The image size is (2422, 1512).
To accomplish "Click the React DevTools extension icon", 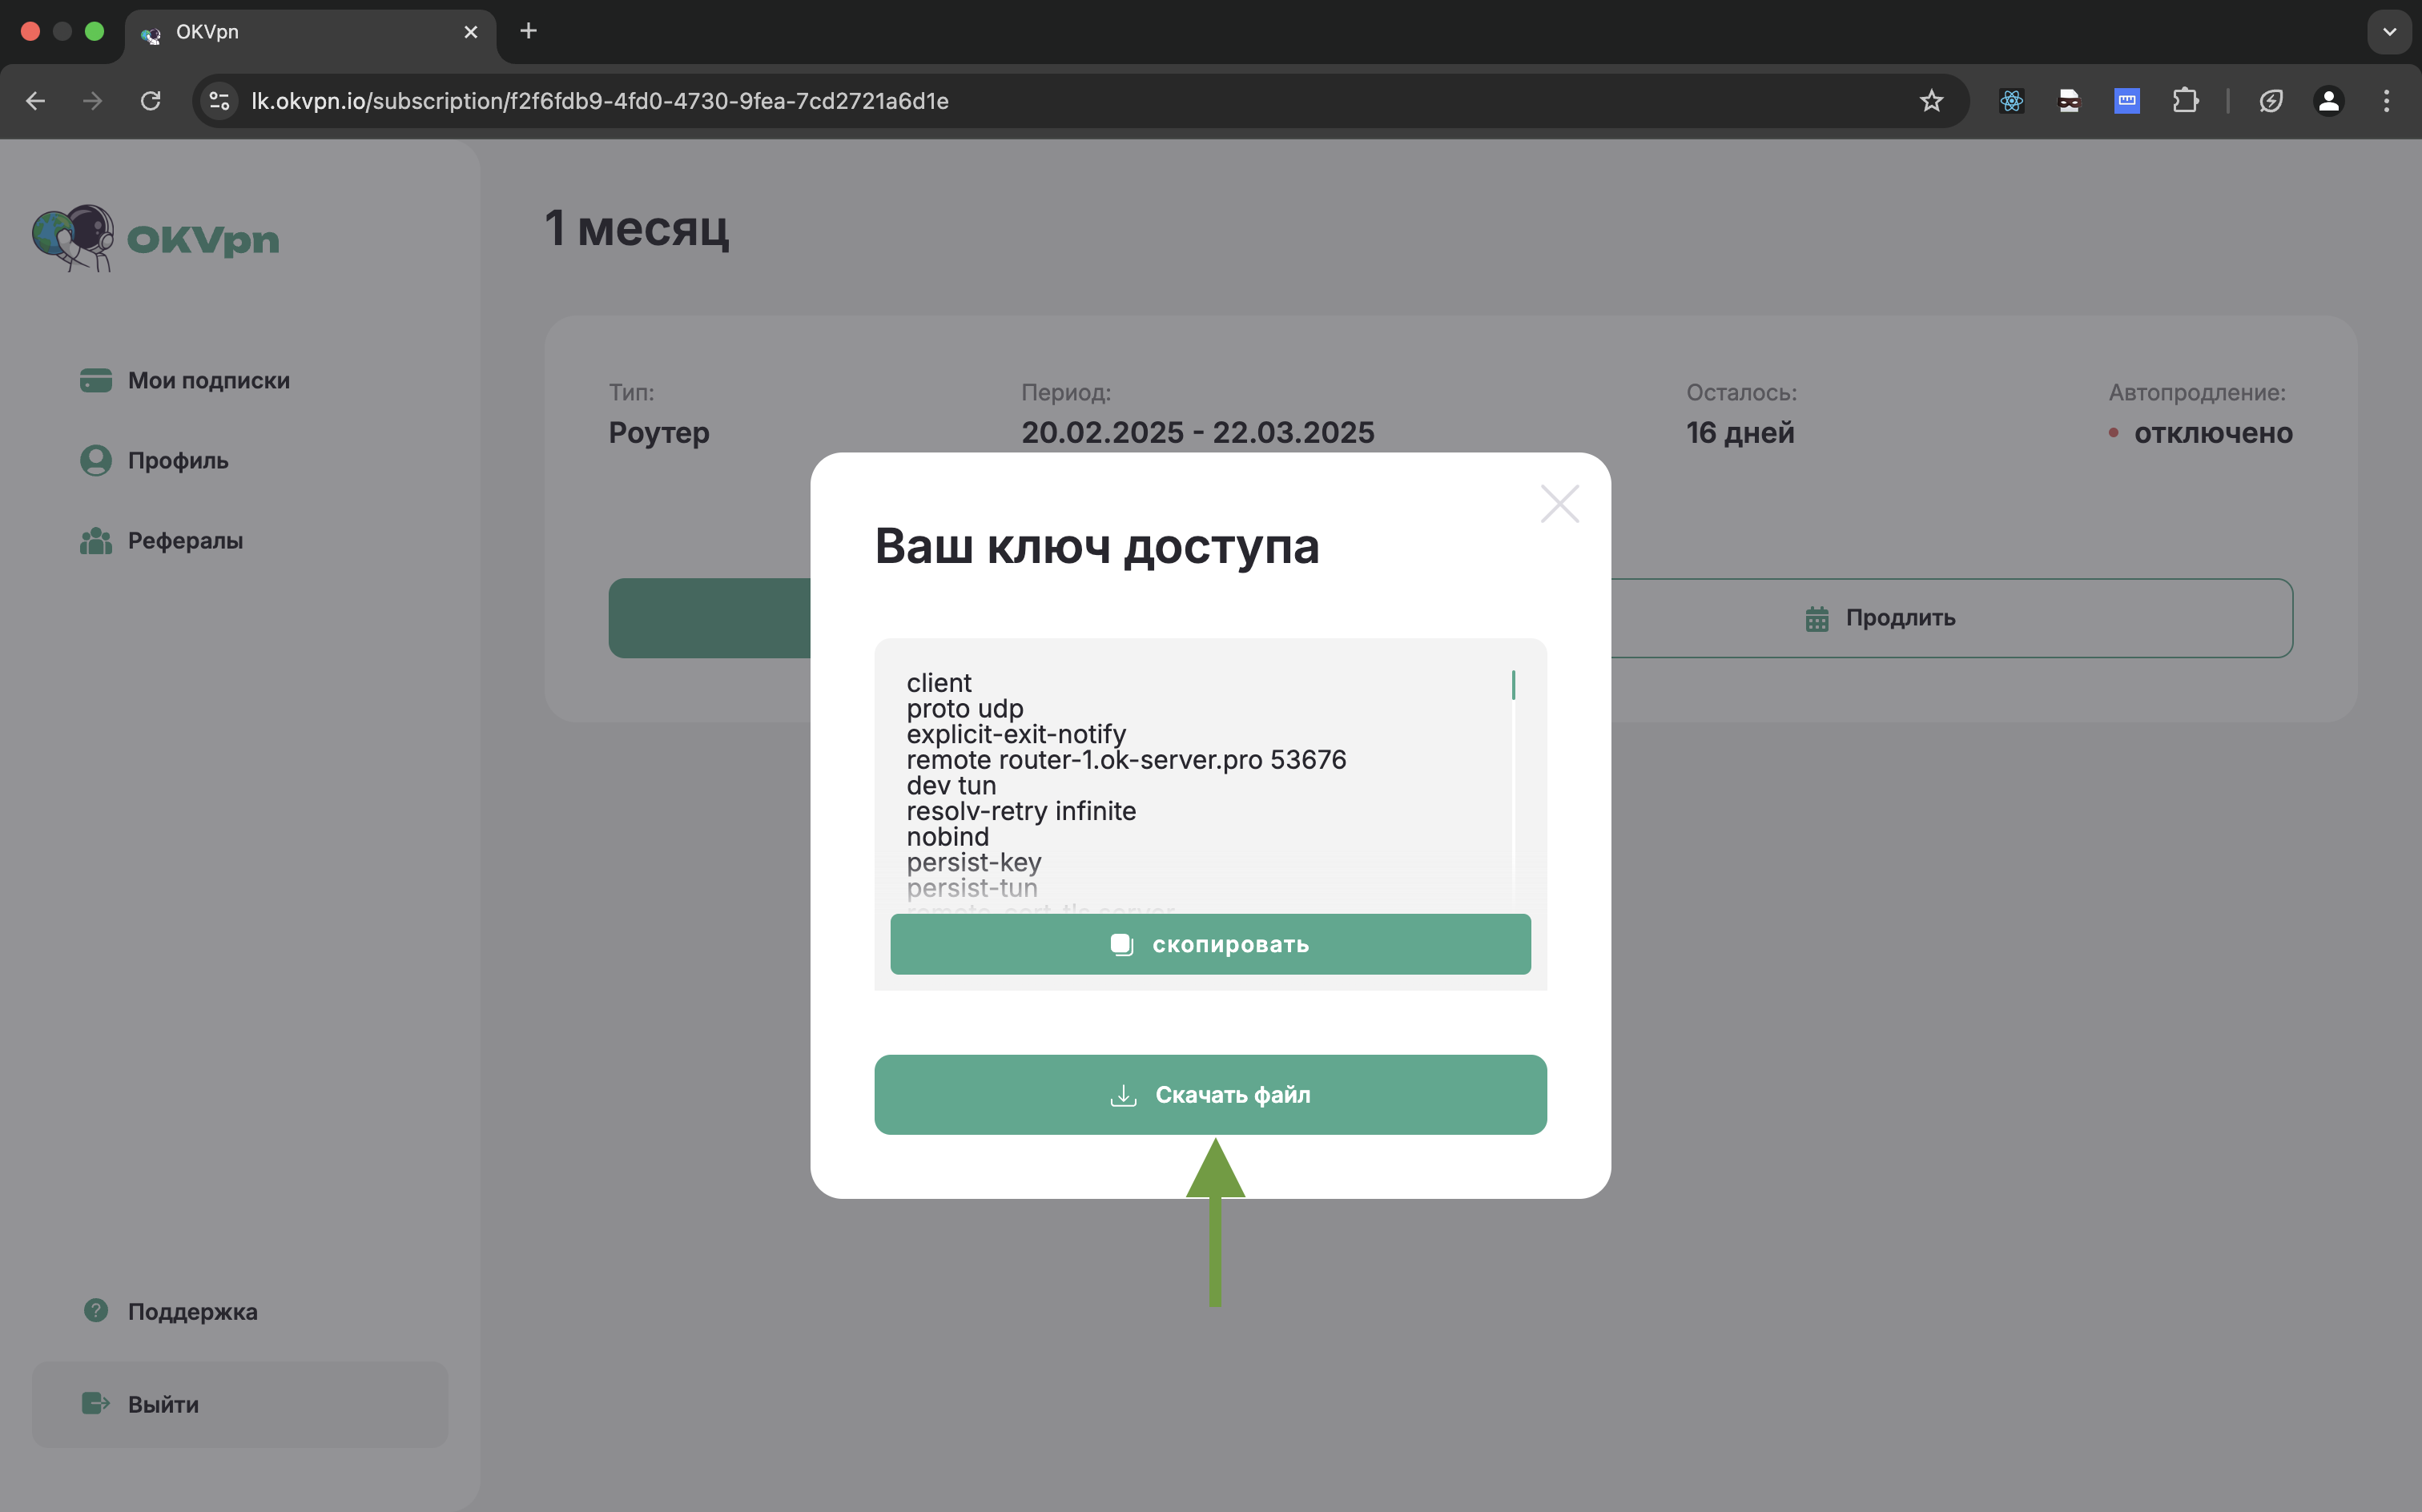I will (2011, 101).
